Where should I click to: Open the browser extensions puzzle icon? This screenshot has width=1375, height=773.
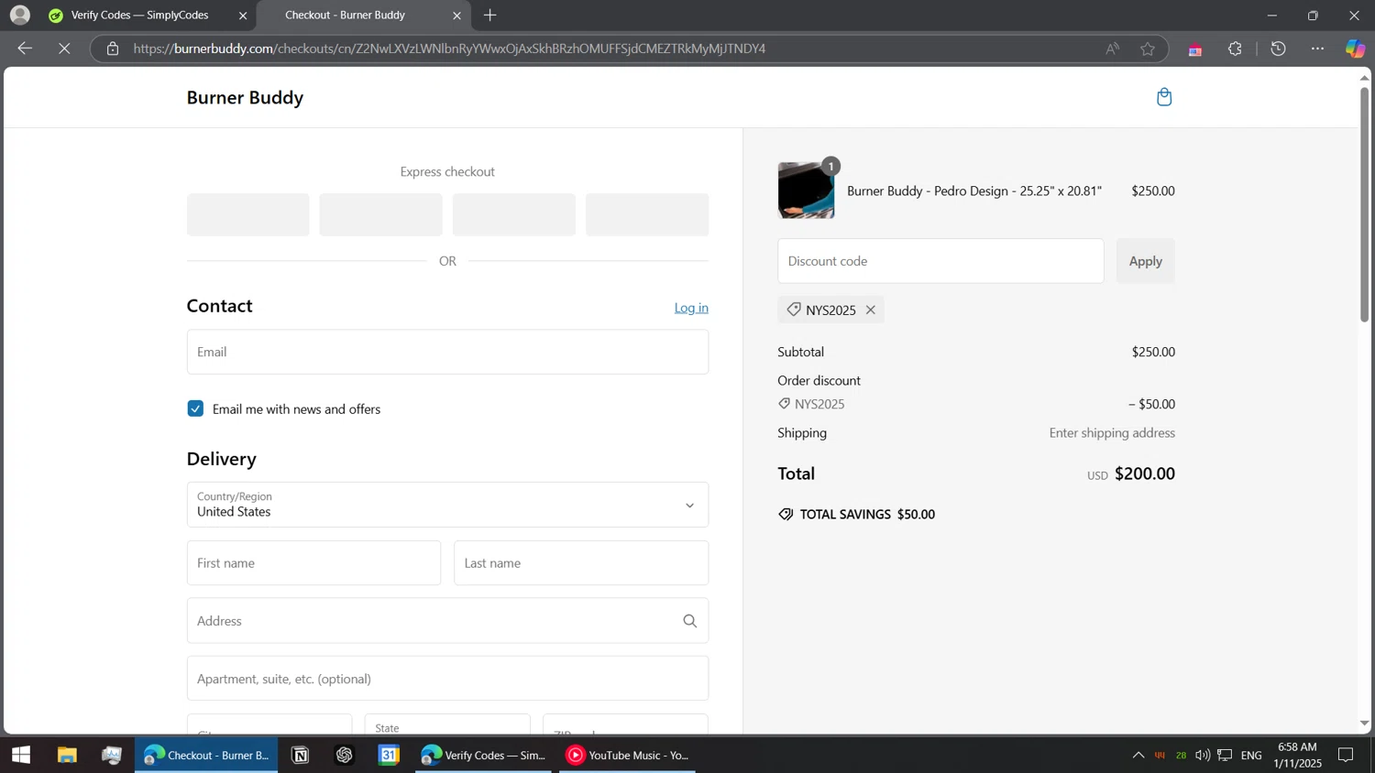point(1235,49)
